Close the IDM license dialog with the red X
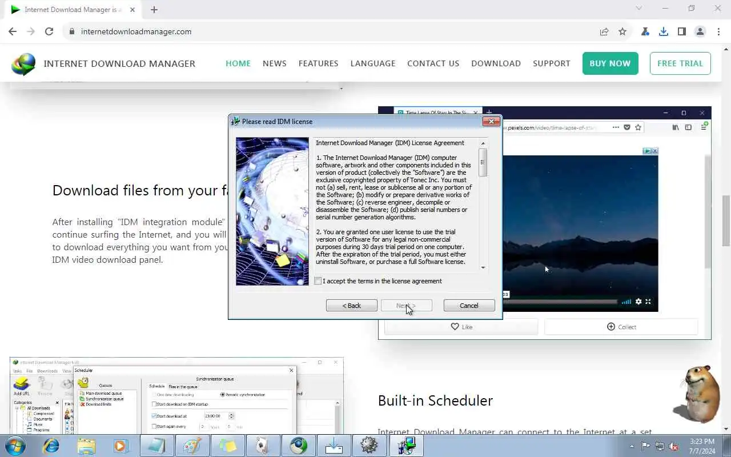The width and height of the screenshot is (731, 457). click(x=491, y=121)
